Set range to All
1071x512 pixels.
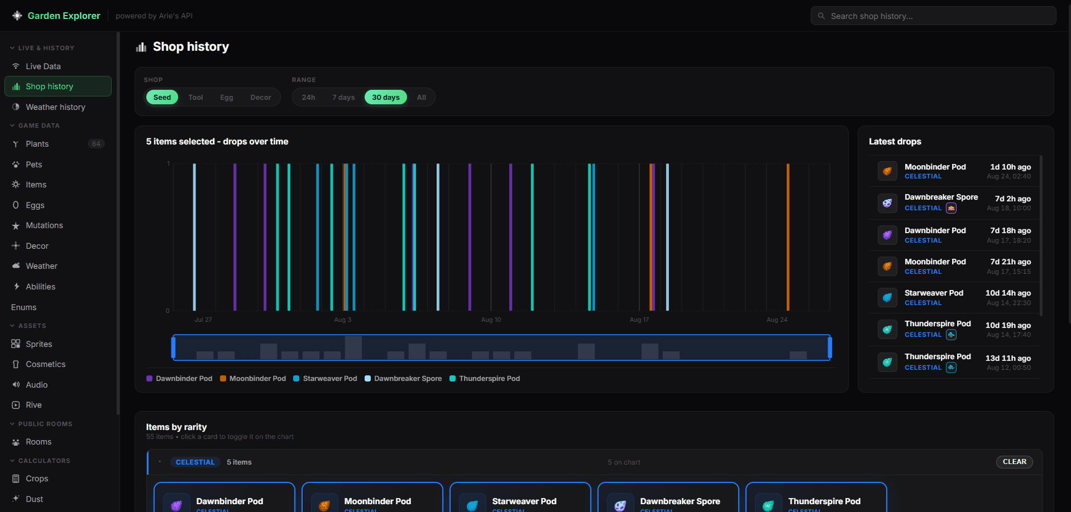[x=422, y=97]
